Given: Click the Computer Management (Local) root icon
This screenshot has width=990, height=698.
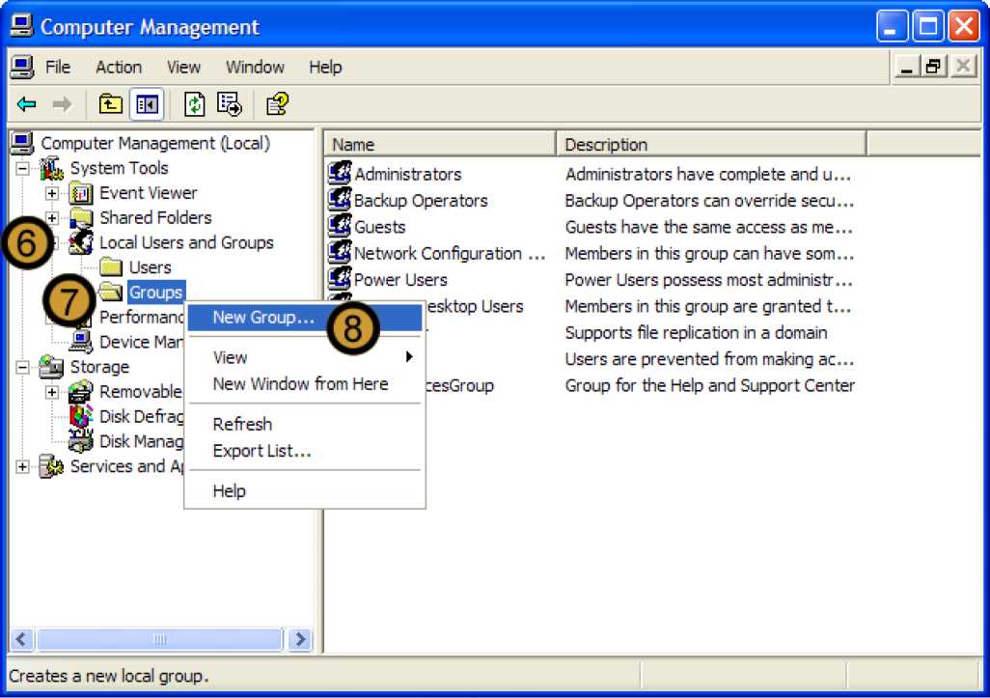Looking at the screenshot, I should coord(21,144).
